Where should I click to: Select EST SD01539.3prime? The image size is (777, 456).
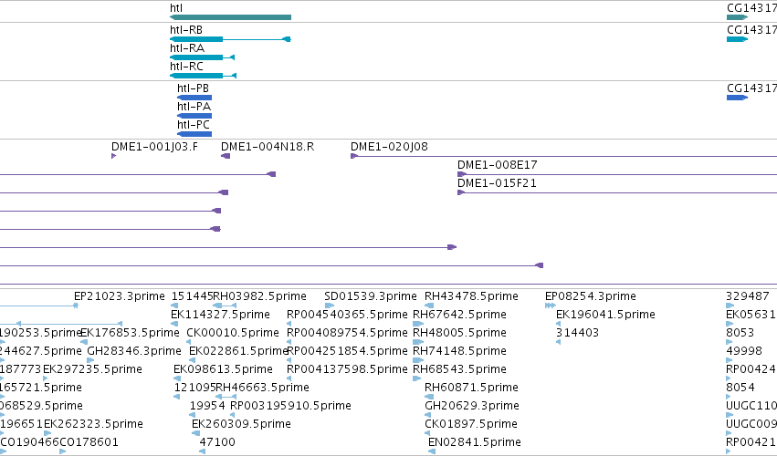(x=371, y=296)
